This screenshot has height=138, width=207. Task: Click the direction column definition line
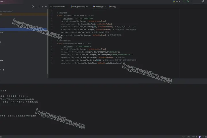(x=99, y=30)
